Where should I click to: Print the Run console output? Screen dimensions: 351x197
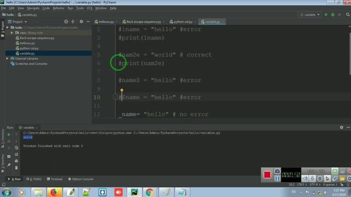tap(16, 161)
